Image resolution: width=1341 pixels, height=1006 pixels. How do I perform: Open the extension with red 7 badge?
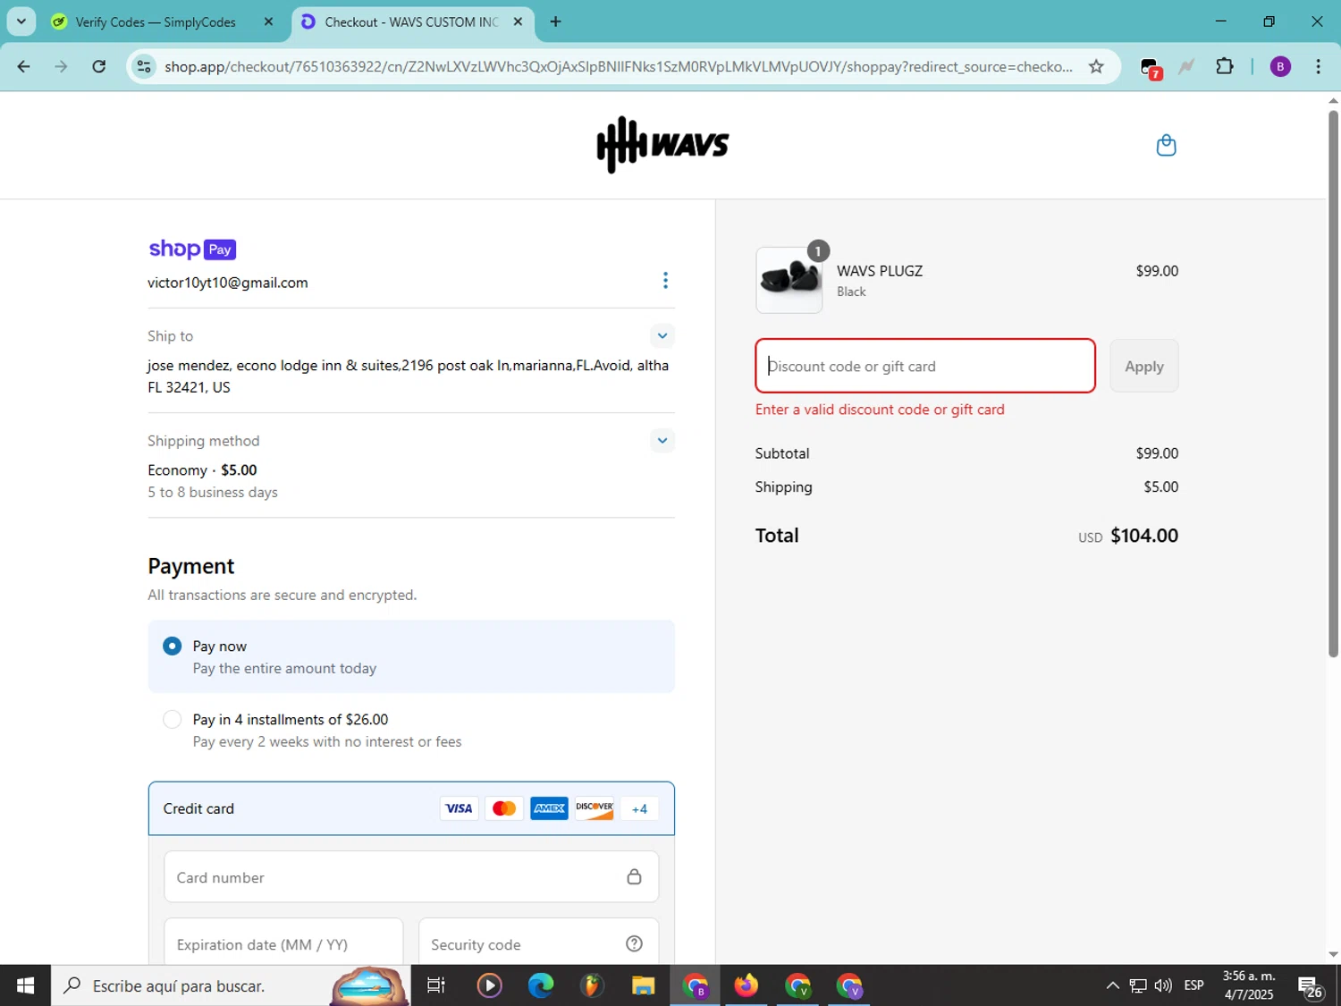pos(1151,67)
